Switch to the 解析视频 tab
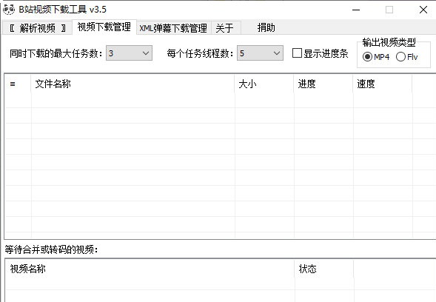This screenshot has width=436, height=302. coord(38,28)
